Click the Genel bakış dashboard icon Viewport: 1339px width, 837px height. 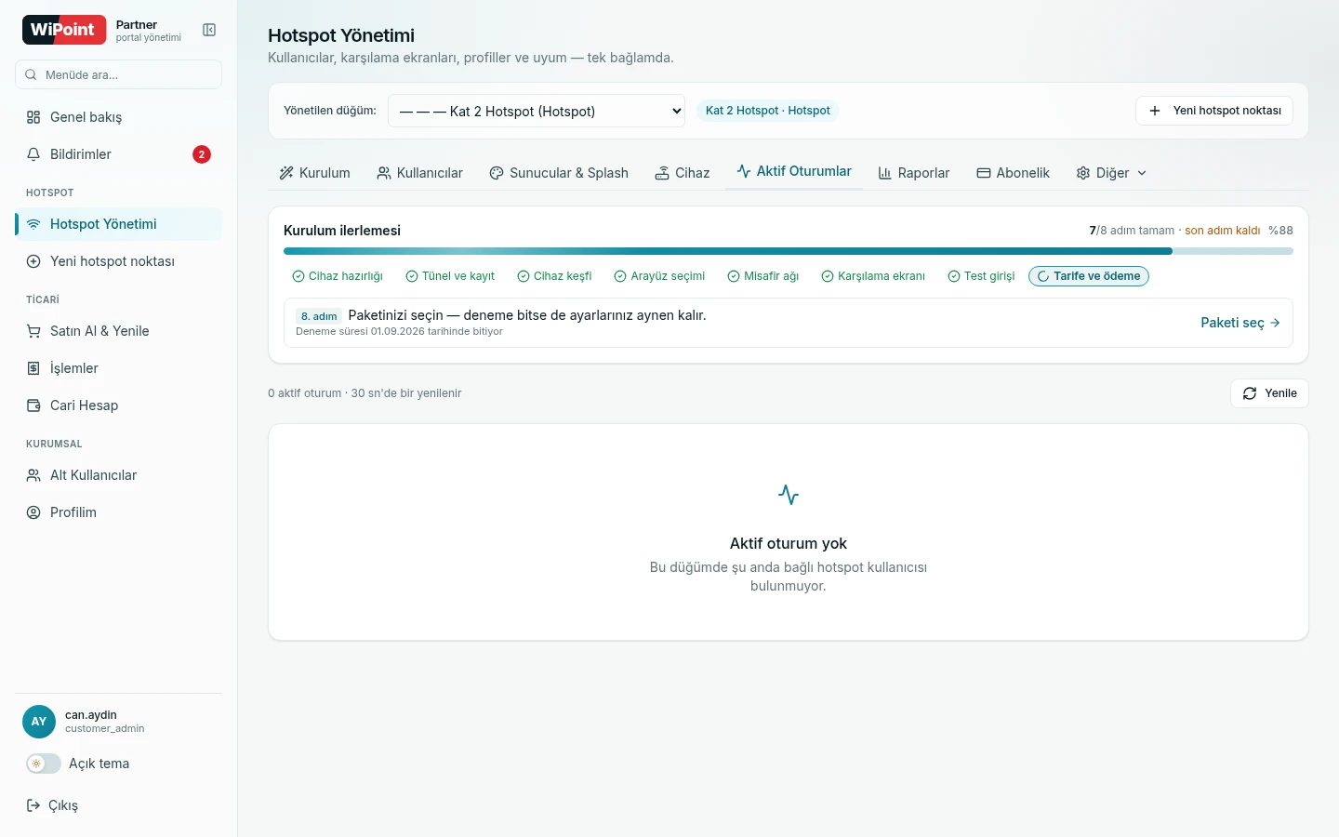pyautogui.click(x=33, y=117)
